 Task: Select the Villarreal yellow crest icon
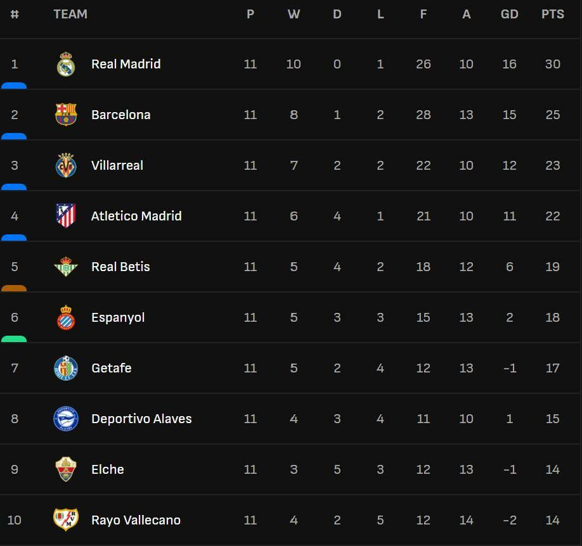(x=66, y=165)
